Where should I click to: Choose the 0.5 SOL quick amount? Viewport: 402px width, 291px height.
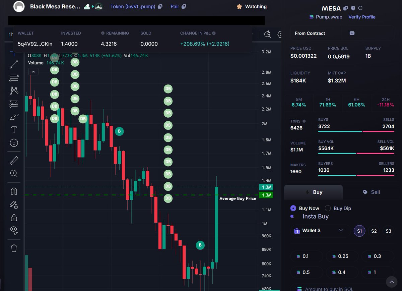click(x=307, y=272)
